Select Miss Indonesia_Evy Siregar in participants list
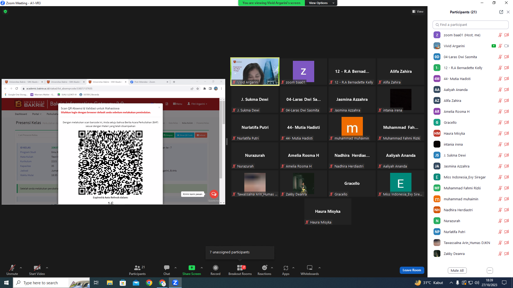Screen dimensions: 513x288 tap(471, 177)
